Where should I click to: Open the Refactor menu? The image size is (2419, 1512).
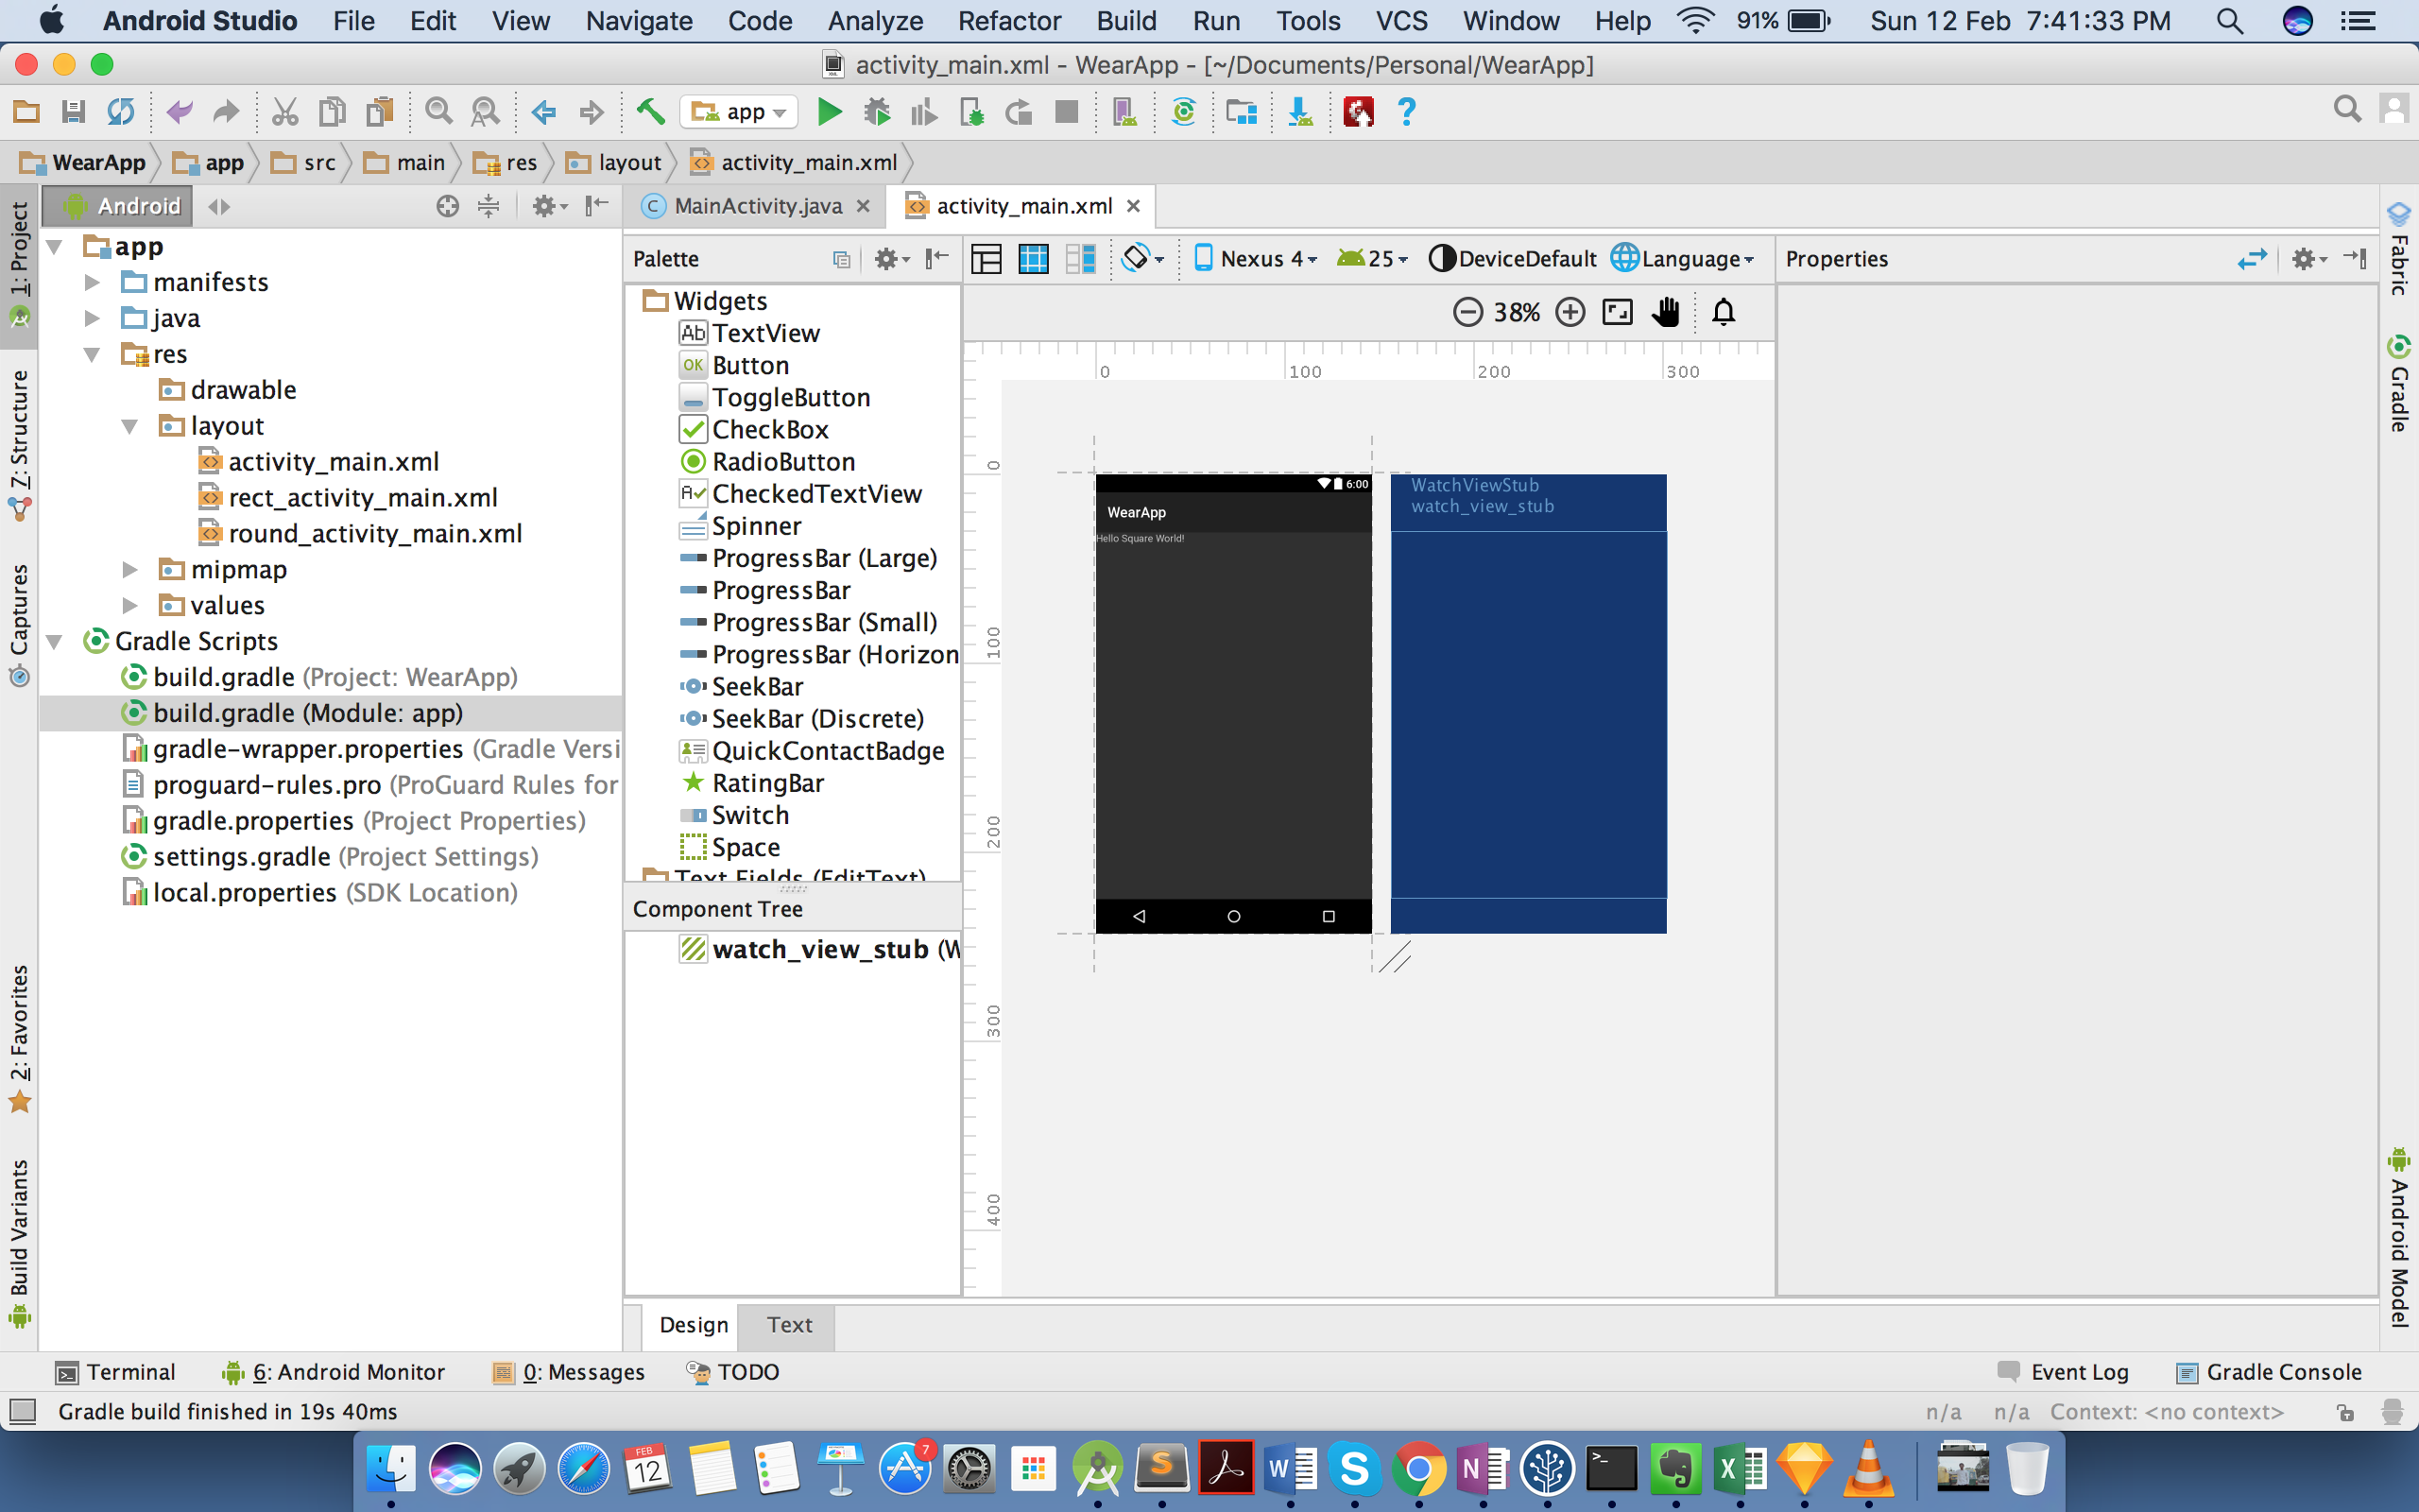coord(1008,20)
